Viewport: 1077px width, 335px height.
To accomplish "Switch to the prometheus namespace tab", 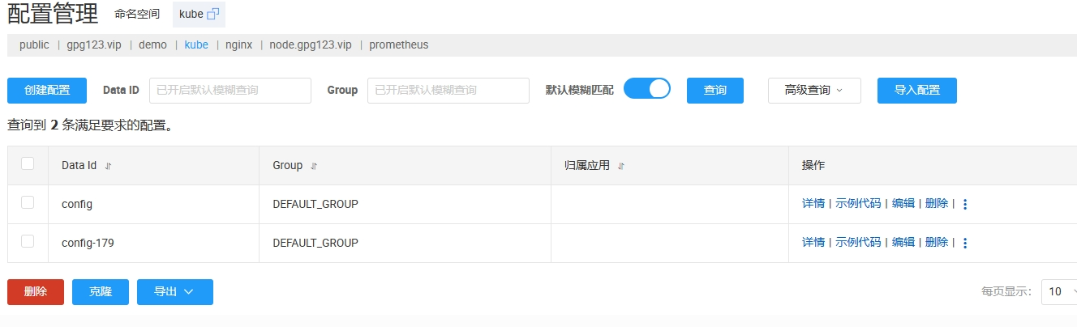I will (x=398, y=45).
